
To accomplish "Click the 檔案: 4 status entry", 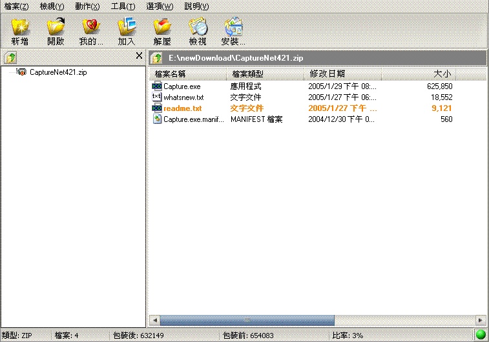I will 67,336.
